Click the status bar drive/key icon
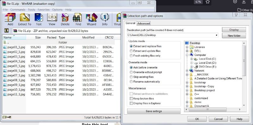Image resolution: width=253 pixels, height=125 pixels. coord(7,117)
